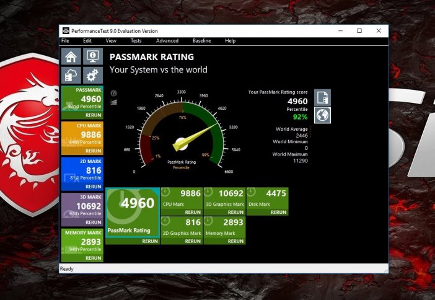
Task: Close the PerformanceTest window
Action: 379,31
